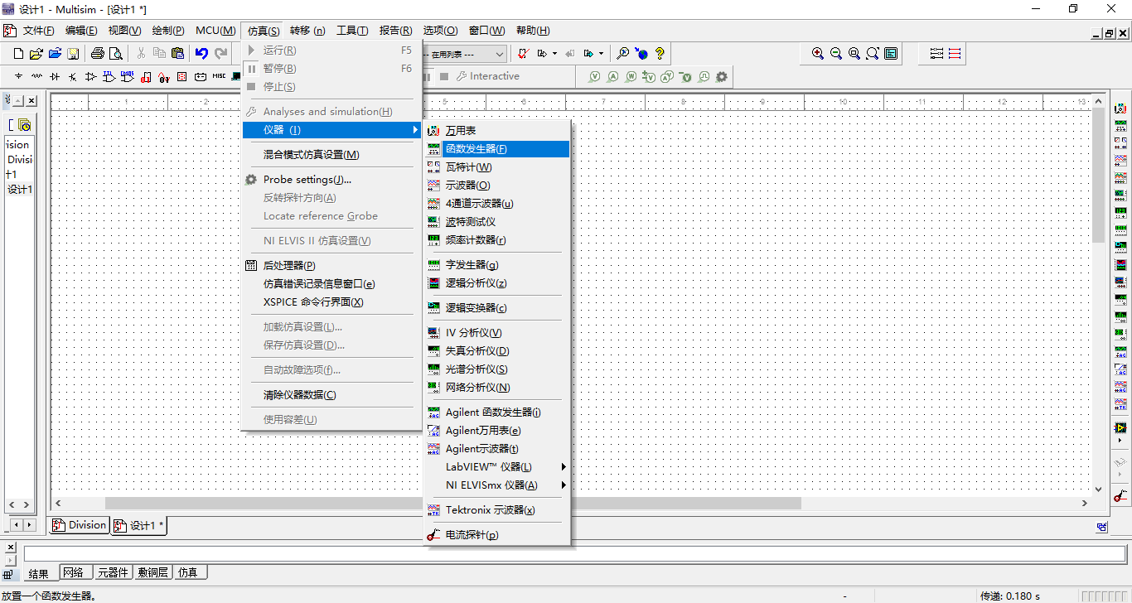Screen dimensions: 1132x603
Task: Open the 仪器 (I) instruments submenu
Action: click(x=331, y=130)
